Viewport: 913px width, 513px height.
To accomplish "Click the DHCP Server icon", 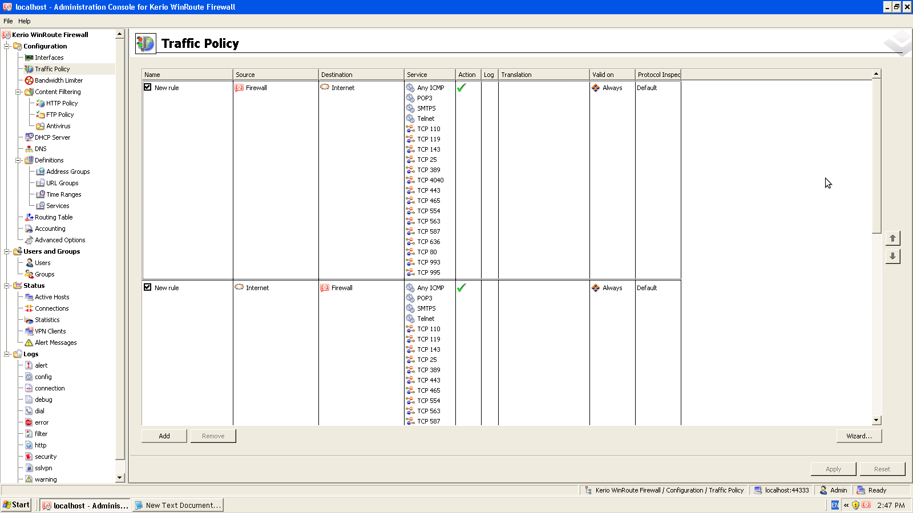I will coord(29,137).
